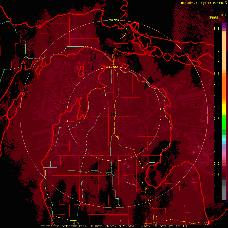Screen dimensions: 228x228
Task: Click the SPECIFIC DIFFERENTIAL PHASE (KDP) caption
Action: [79, 226]
